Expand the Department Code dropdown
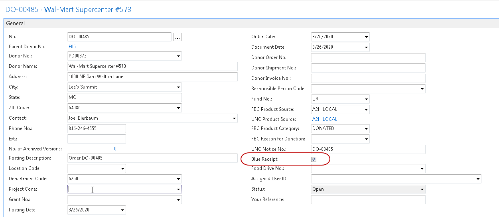The height and width of the screenshot is (217, 499). pos(178,179)
